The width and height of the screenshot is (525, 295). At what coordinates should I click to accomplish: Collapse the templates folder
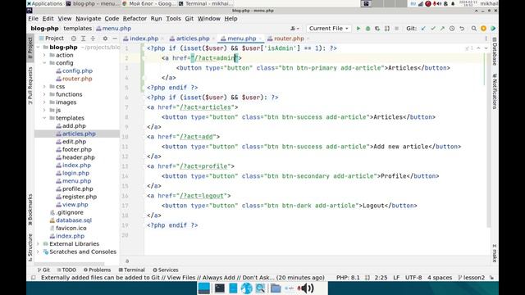point(44,118)
